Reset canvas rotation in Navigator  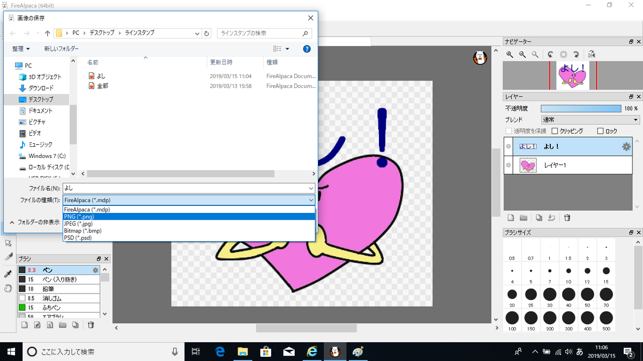pos(563,55)
